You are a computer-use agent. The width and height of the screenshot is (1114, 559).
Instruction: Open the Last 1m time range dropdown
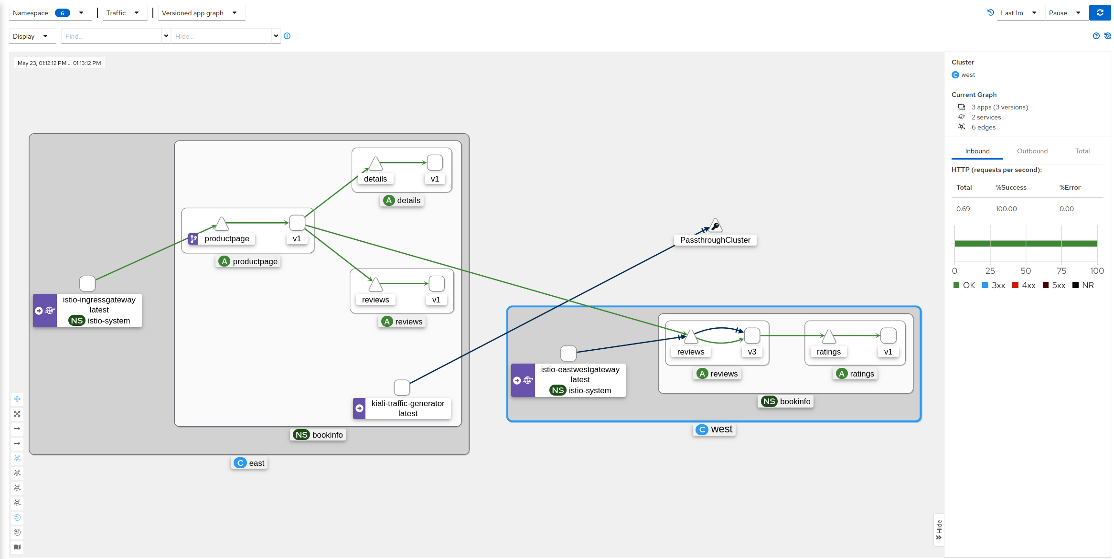click(1018, 13)
